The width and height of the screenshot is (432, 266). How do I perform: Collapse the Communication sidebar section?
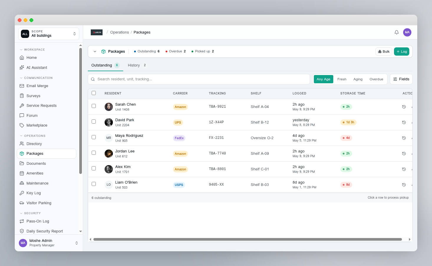pyautogui.click(x=36, y=78)
